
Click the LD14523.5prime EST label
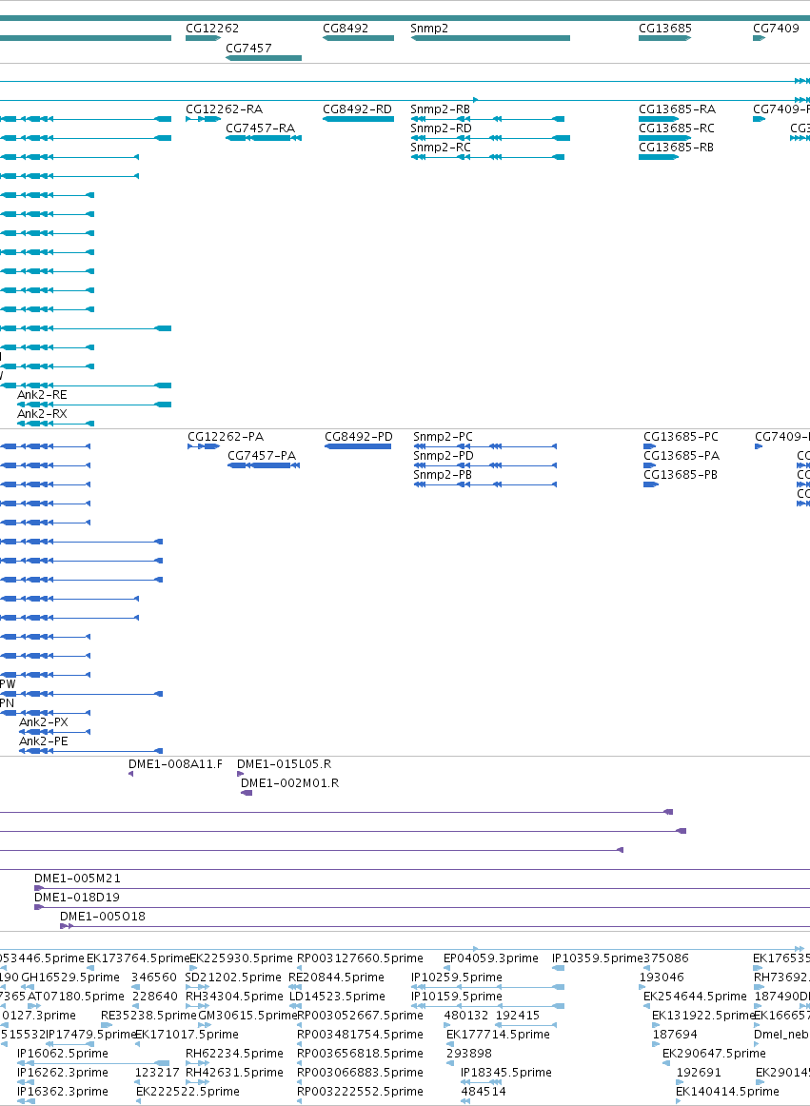coord(337,997)
